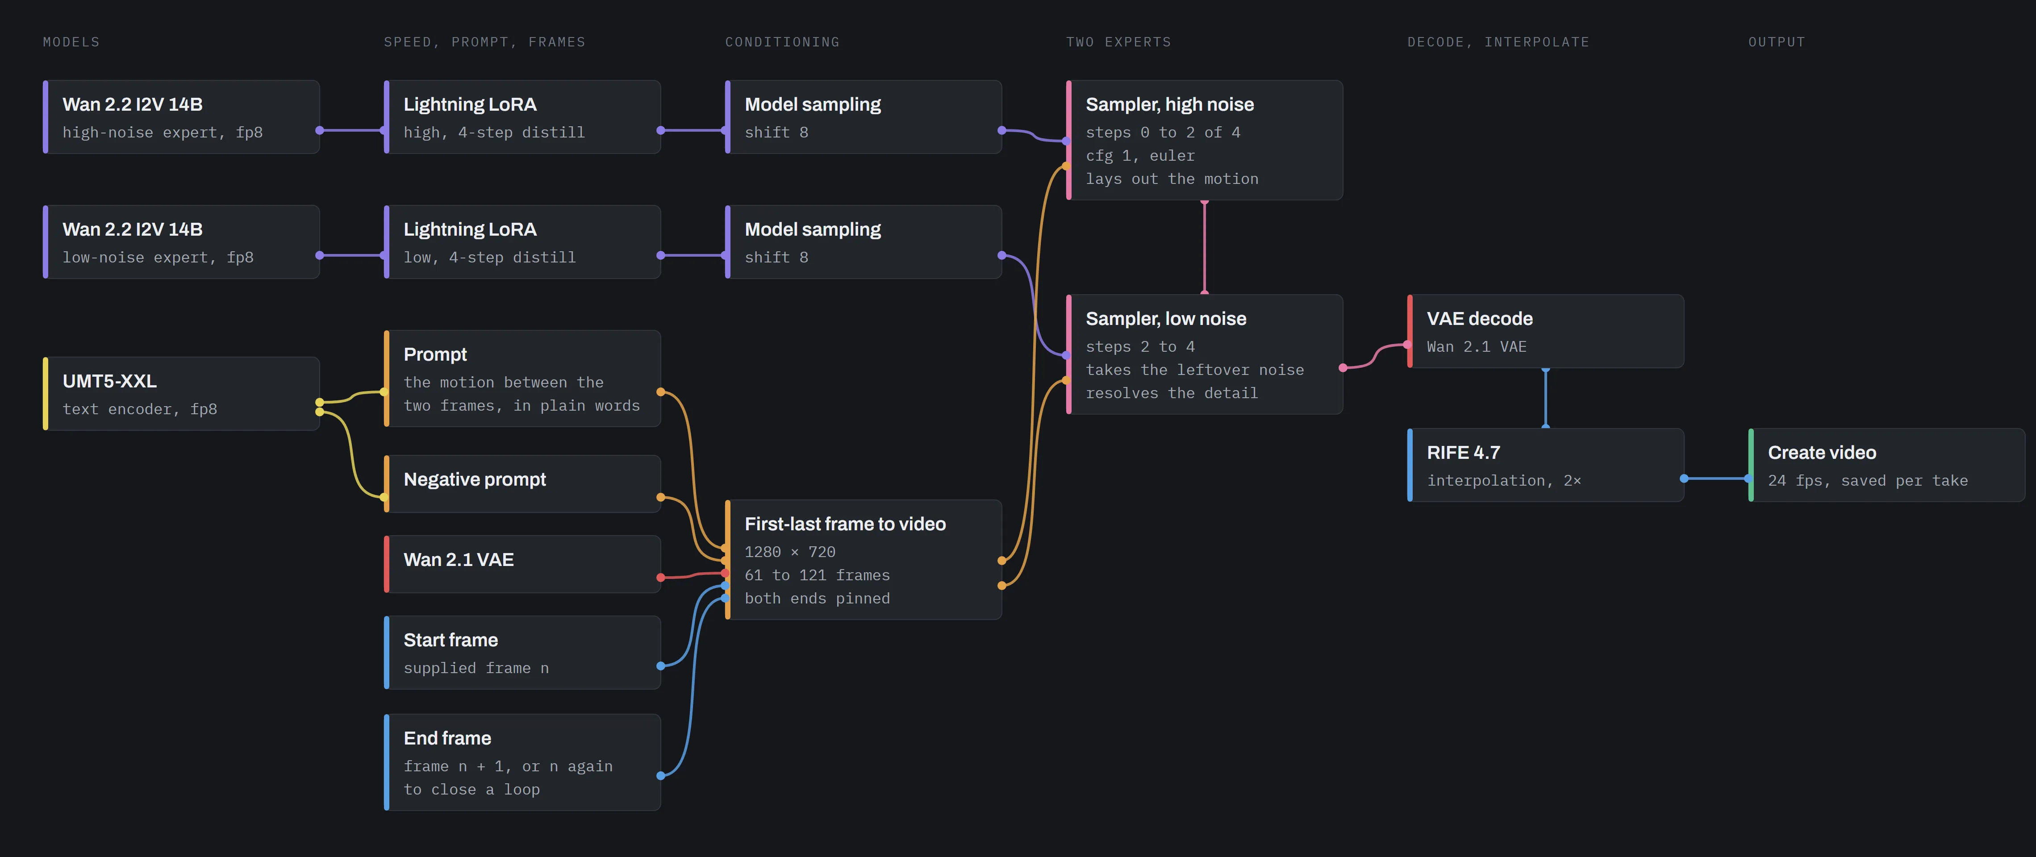Click the output port of Negative prompt node
2036x857 pixels.
[x=661, y=497]
